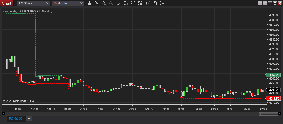Screen dimensions: 283x124
Task: Click the horizontal scrollbar right arrow
Action: (280, 114)
